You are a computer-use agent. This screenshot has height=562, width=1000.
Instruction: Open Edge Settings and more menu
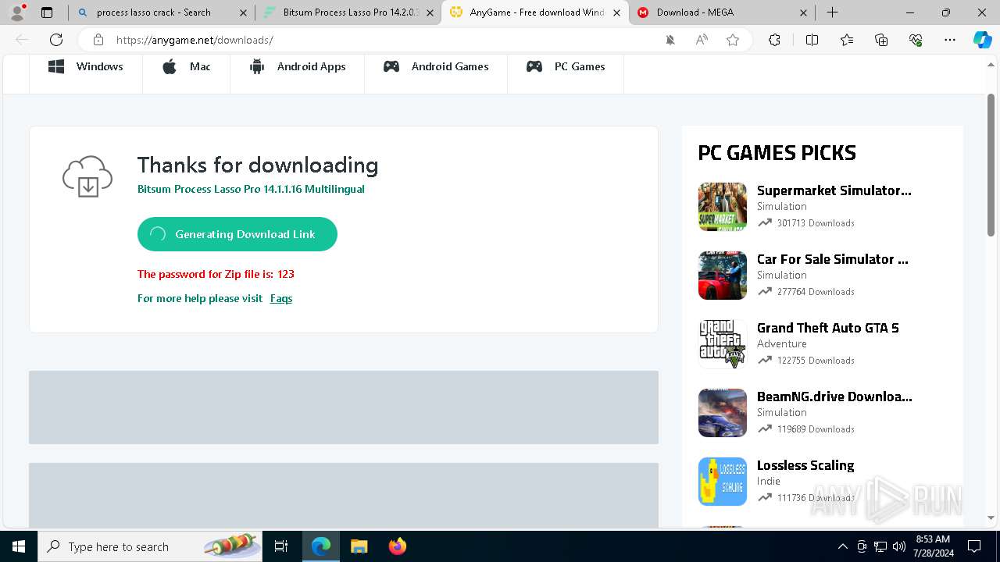click(950, 40)
